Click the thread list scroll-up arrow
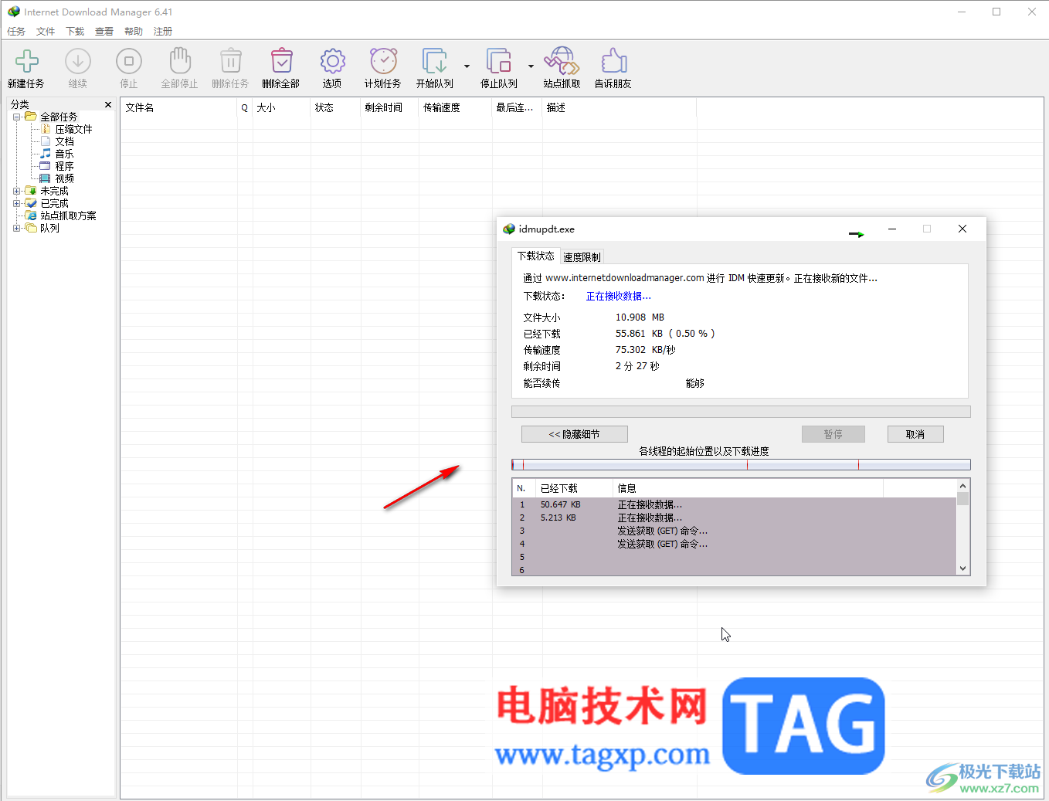The height and width of the screenshot is (801, 1049). (x=962, y=486)
